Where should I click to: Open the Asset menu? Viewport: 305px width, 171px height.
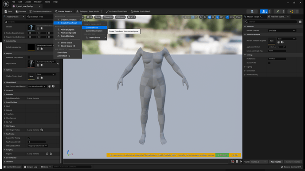tap(28, 2)
